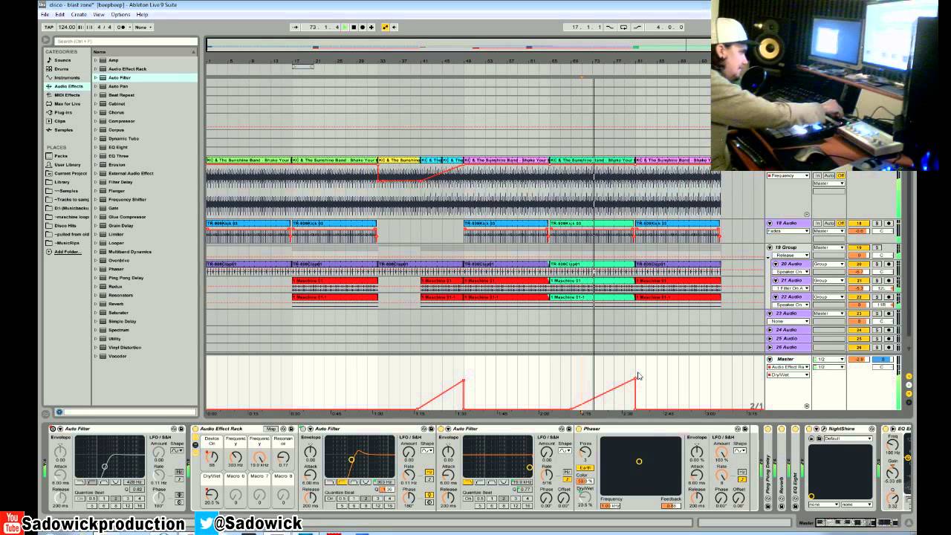This screenshot has height=535, width=951.
Task: Open the Create menu
Action: 79,14
